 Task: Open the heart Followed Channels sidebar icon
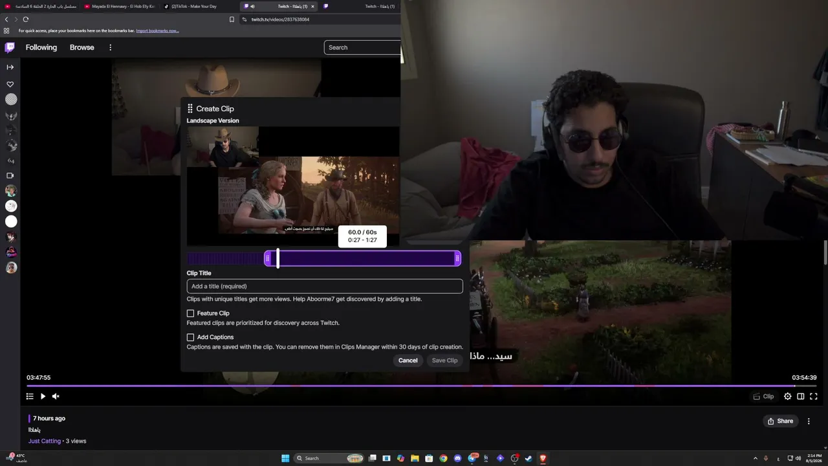(10, 84)
